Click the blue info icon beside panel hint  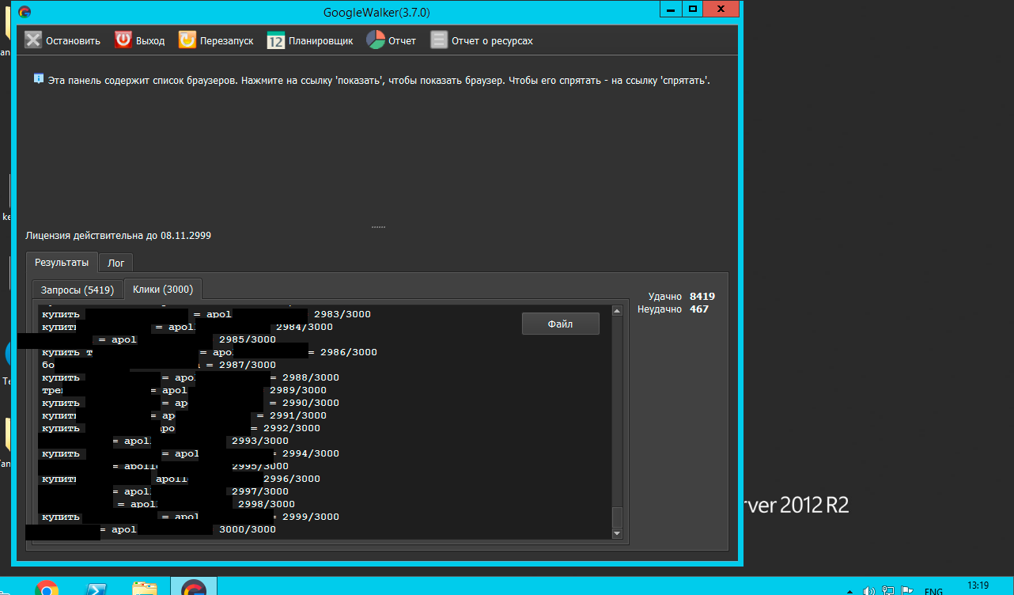(x=38, y=79)
